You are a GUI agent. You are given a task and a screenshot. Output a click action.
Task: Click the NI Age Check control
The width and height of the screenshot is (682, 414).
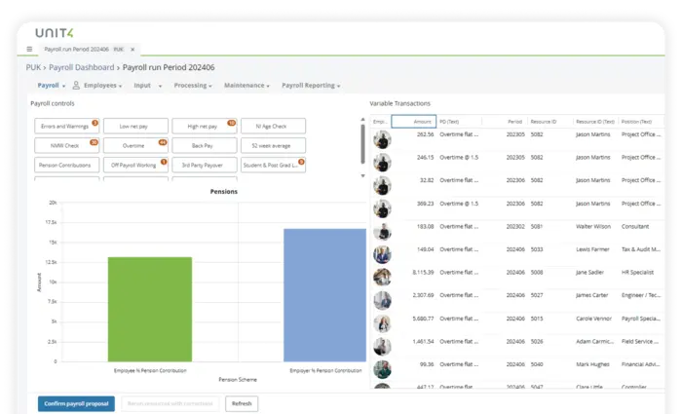(x=273, y=126)
